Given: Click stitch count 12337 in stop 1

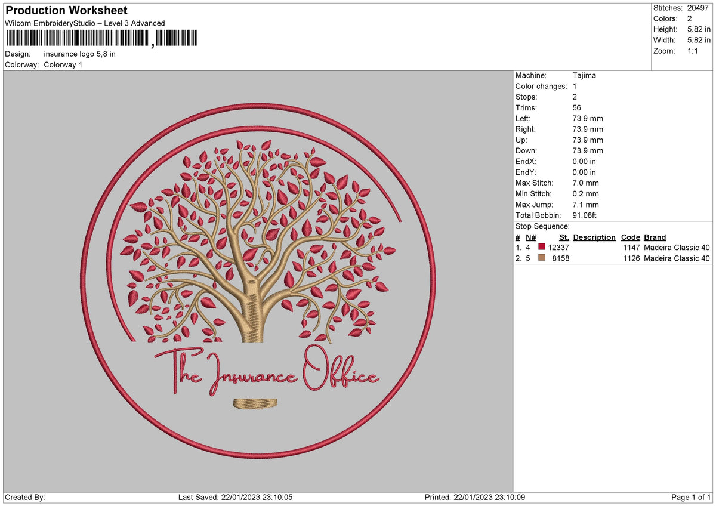Looking at the screenshot, I should (x=558, y=247).
